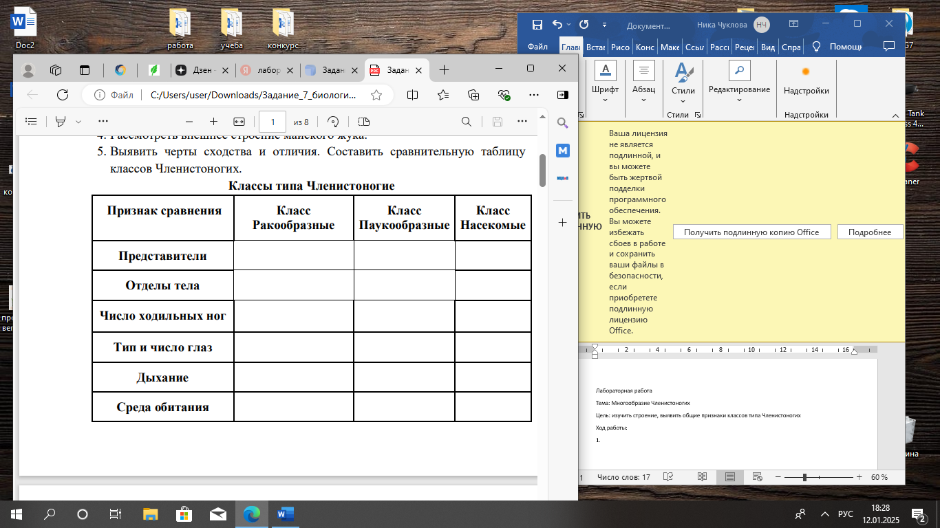Add page to Edge favorites star
Viewport: 940px width, 528px height.
click(x=376, y=95)
